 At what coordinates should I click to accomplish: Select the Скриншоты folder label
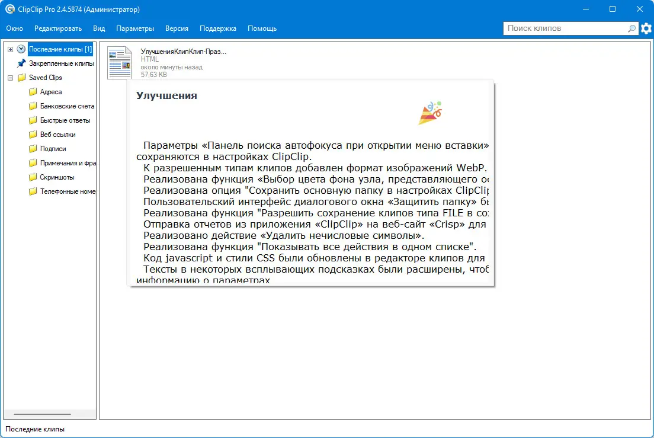(57, 177)
